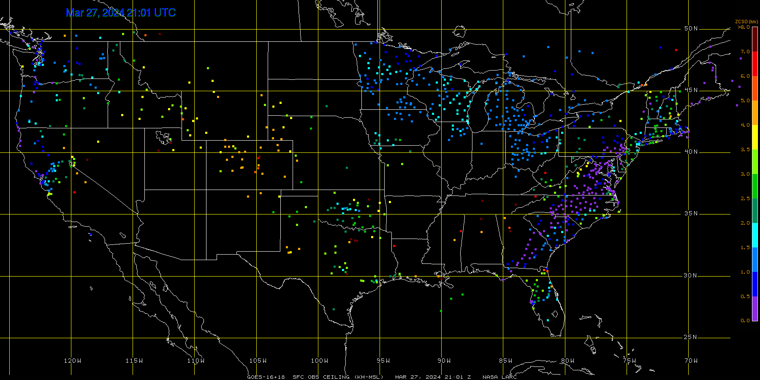Screen dimensions: 760x380
Task: Pick the yellow color bar segment
Action: (x=755, y=136)
